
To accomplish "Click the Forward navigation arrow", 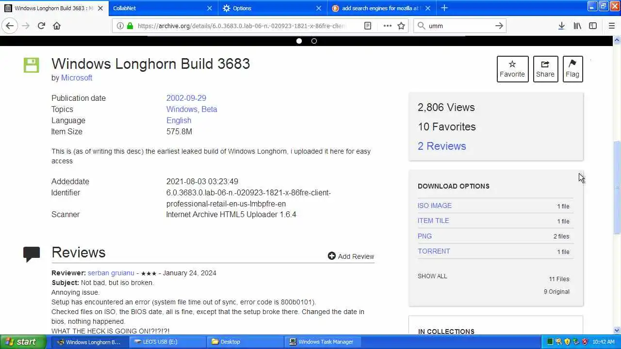I will [26, 26].
